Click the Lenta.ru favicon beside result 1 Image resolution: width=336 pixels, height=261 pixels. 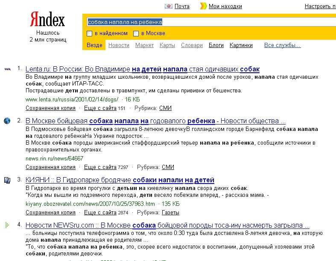pos(7,69)
